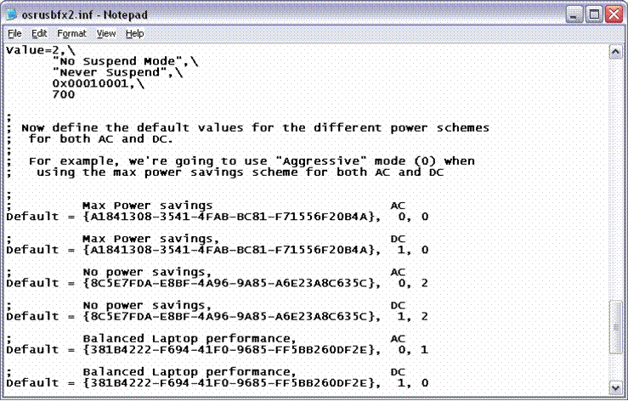The width and height of the screenshot is (628, 401).
Task: Minimize the Notepad window
Action: [x=574, y=13]
